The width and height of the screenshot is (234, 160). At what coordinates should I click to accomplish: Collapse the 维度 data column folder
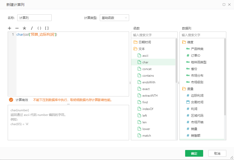(x=184, y=42)
